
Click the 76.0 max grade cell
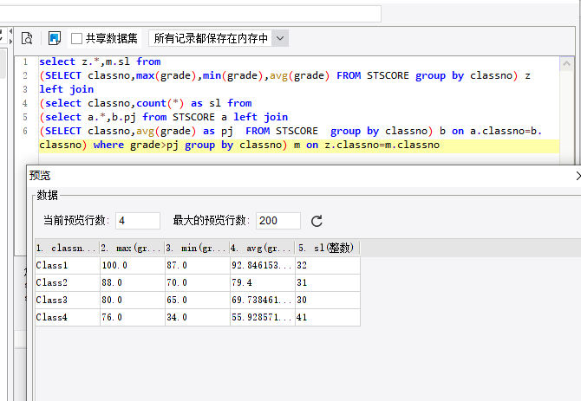pyautogui.click(x=133, y=317)
